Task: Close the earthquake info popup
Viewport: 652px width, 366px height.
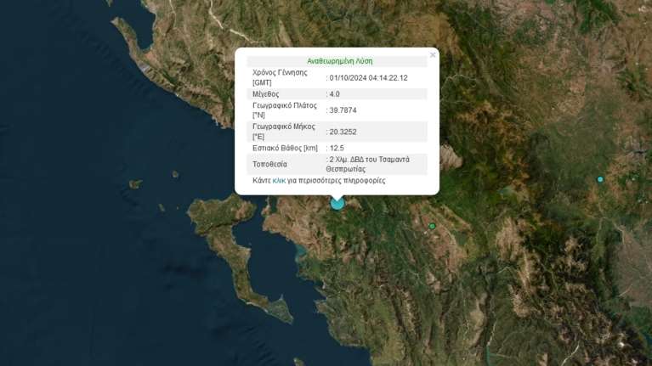Action: pos(433,55)
